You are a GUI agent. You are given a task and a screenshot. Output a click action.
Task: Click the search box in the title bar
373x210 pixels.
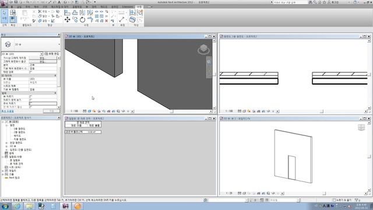click(x=290, y=2)
